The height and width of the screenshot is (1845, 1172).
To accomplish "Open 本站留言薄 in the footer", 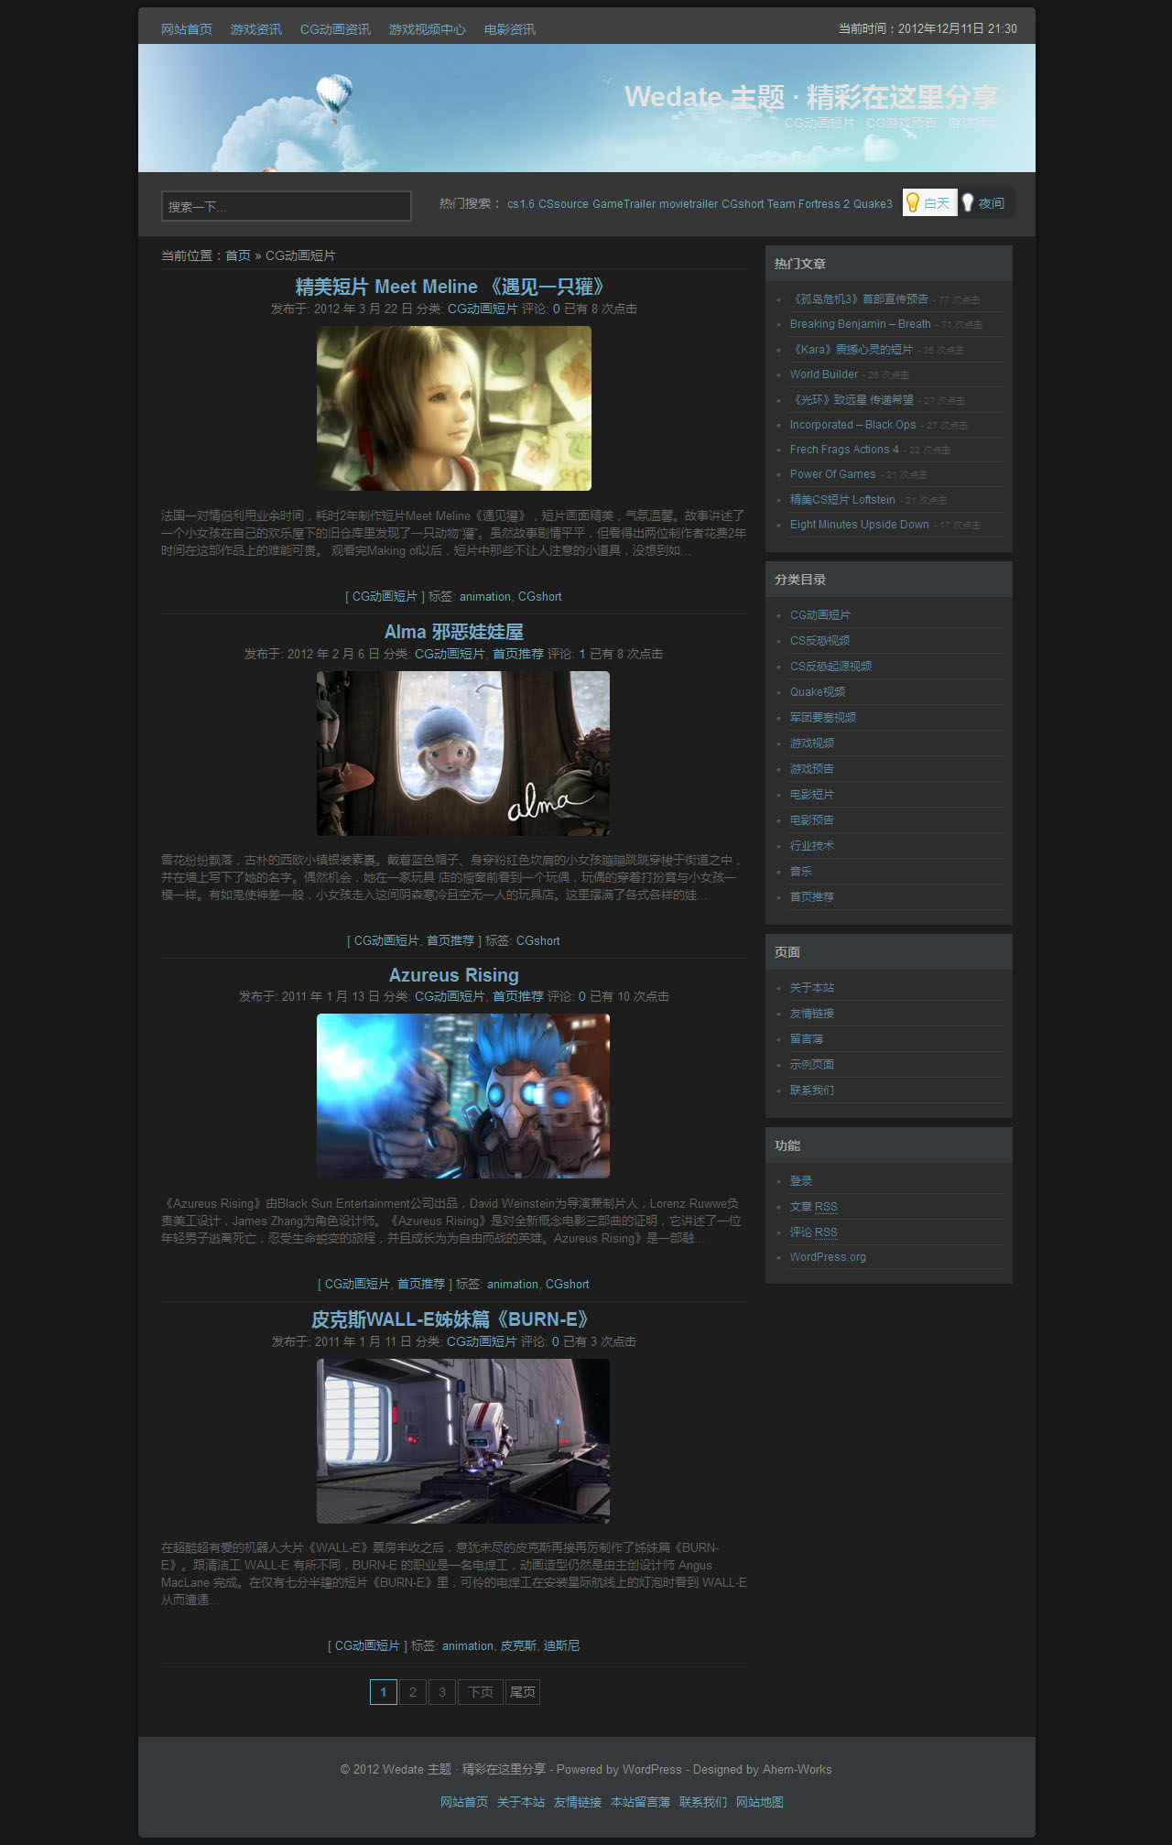I will (640, 1802).
